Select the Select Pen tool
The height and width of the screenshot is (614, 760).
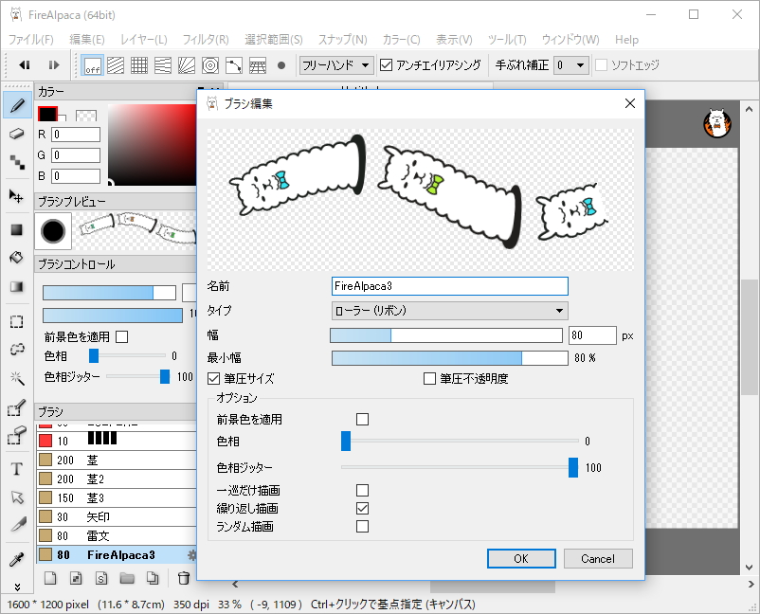click(x=17, y=407)
